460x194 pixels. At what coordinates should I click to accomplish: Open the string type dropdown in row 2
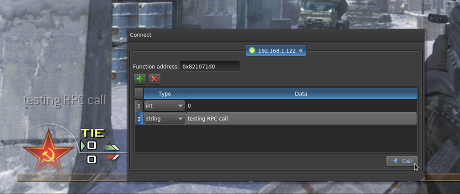click(x=164, y=119)
